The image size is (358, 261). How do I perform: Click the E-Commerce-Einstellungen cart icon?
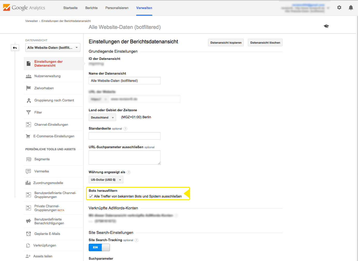[x=28, y=136]
